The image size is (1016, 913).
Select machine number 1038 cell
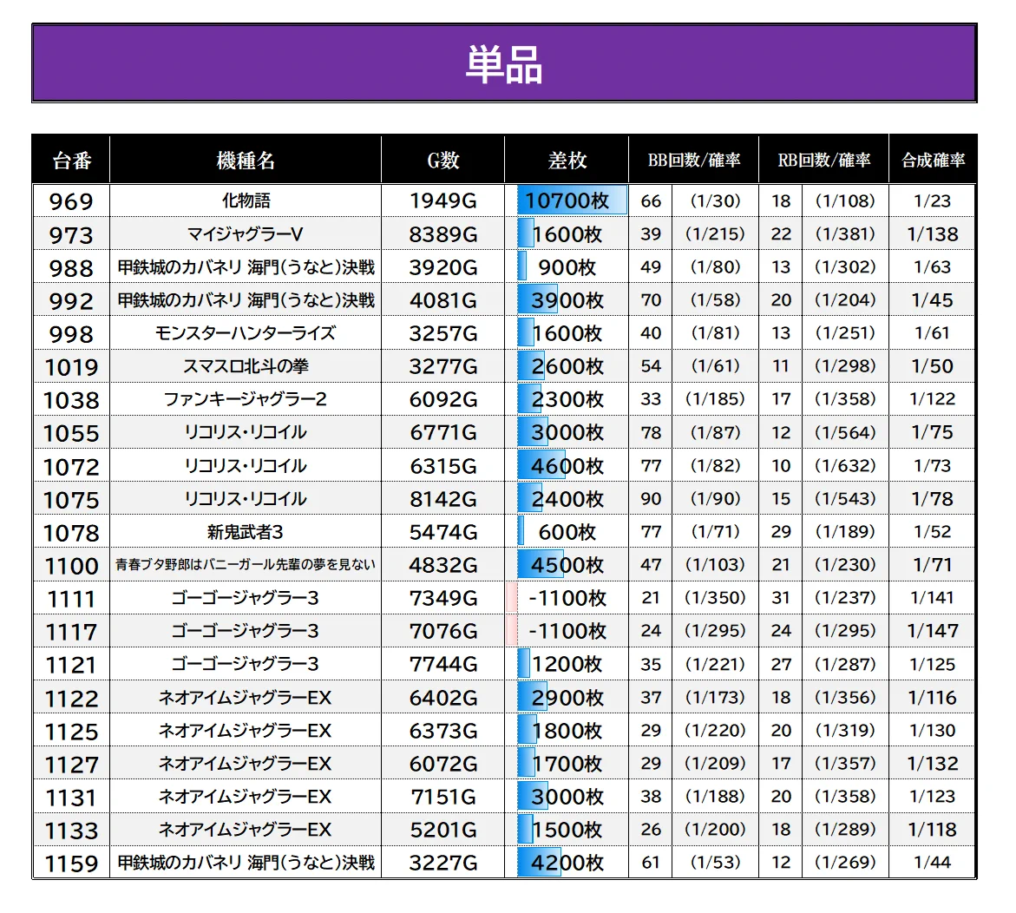coord(71,400)
